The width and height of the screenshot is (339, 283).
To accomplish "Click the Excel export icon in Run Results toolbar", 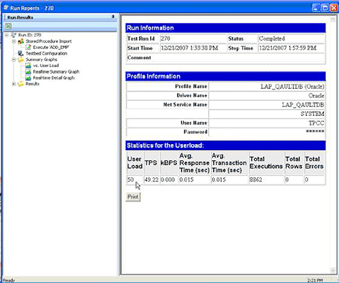I will [x=8, y=26].
